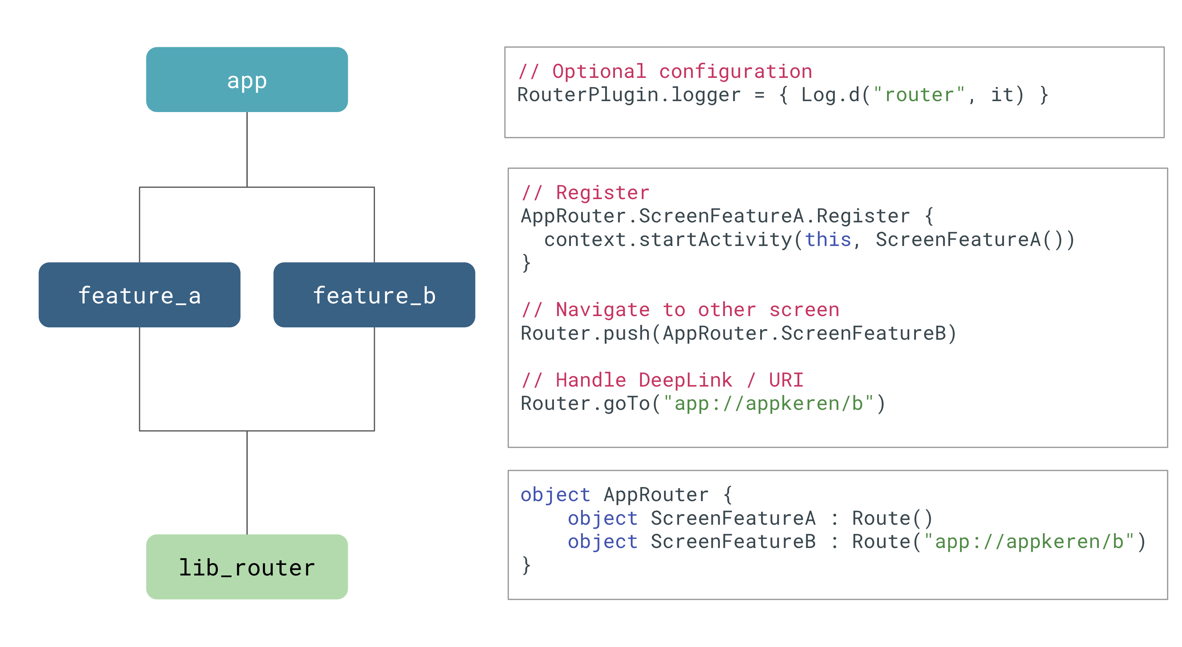Click Handle DeepLink / URI comment
This screenshot has width=1182, height=647.
pyautogui.click(x=662, y=380)
